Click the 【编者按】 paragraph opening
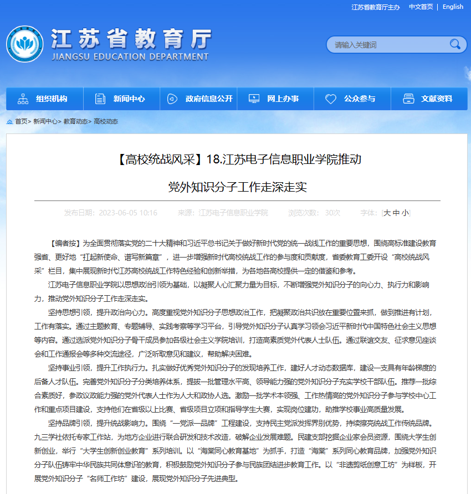This screenshot has width=471, height=494. point(65,243)
